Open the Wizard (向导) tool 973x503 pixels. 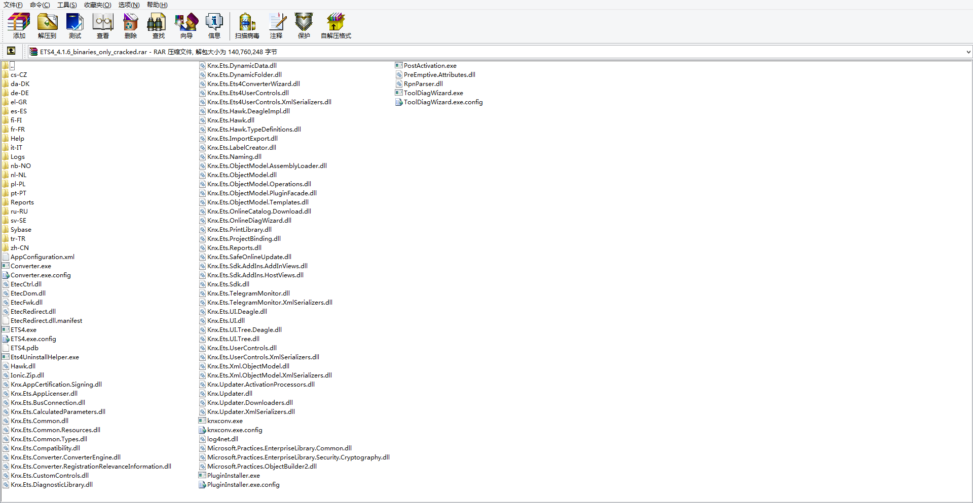tap(186, 26)
